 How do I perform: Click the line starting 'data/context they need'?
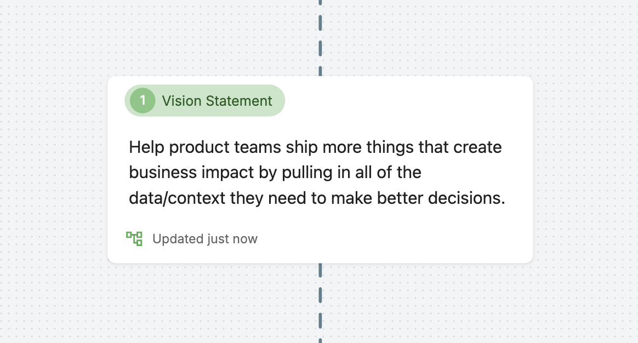[317, 198]
